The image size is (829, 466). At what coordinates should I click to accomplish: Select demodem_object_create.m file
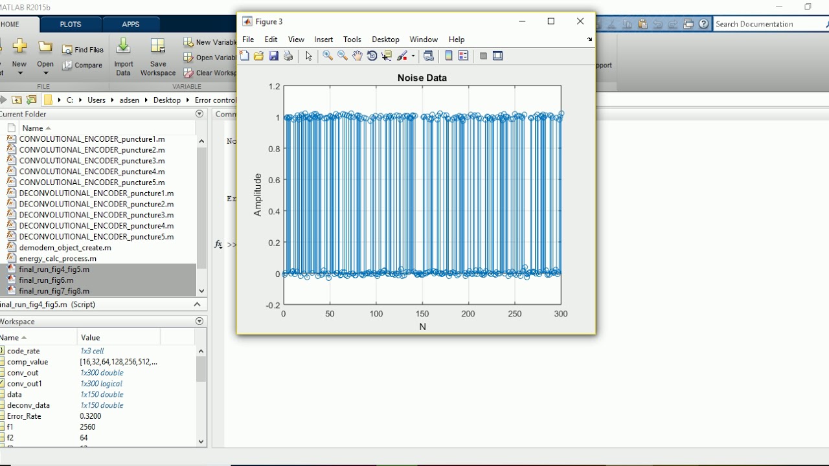[65, 247]
